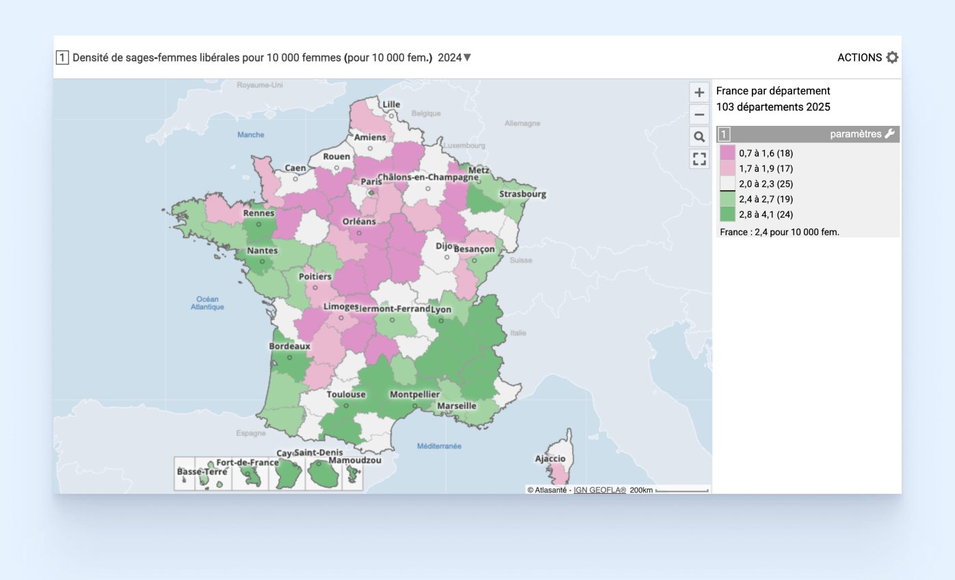This screenshot has width=955, height=580.
Task: Select the 2,0 à 2,3 legend swatch
Action: [727, 183]
